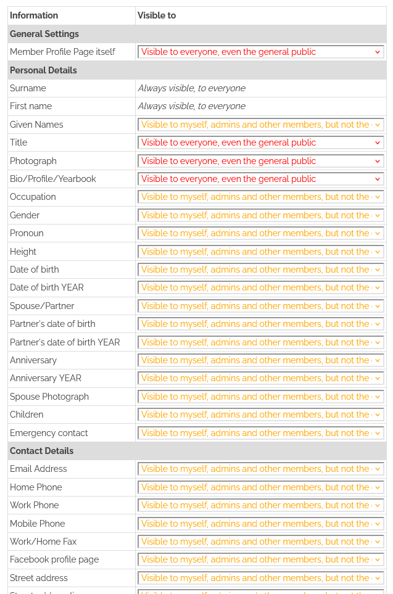Change the Photograph visibility setting
The width and height of the screenshot is (393, 594).
pyautogui.click(x=260, y=161)
